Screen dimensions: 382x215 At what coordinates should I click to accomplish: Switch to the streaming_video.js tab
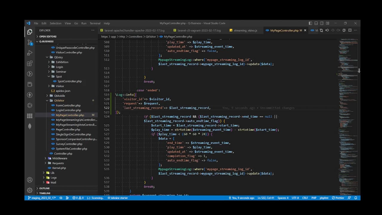[x=245, y=30]
